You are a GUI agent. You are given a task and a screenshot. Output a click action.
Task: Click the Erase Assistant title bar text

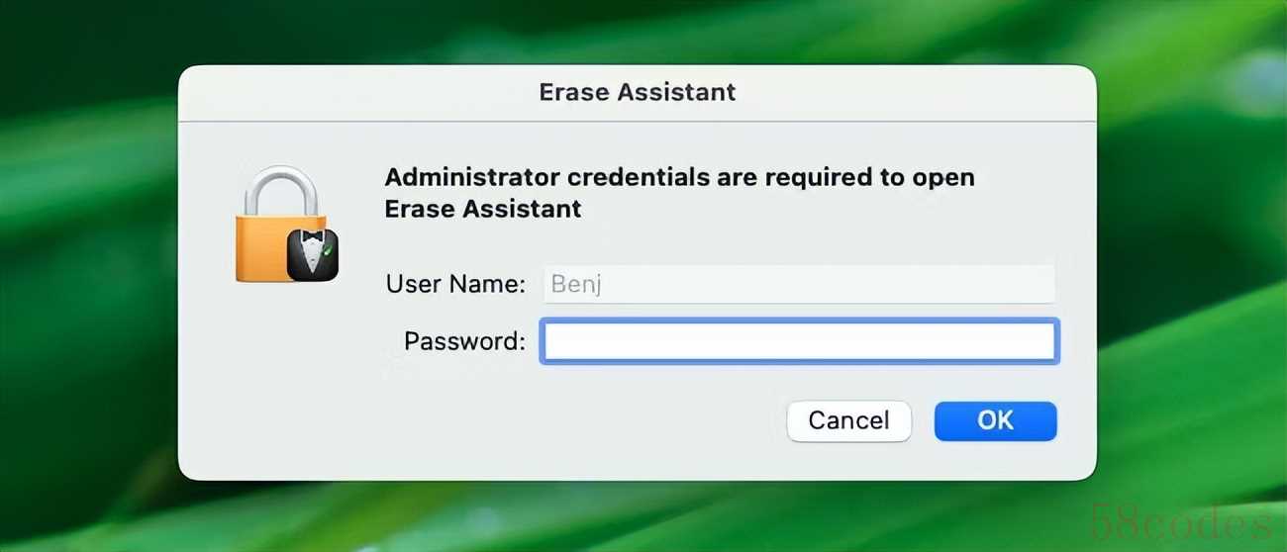[637, 92]
